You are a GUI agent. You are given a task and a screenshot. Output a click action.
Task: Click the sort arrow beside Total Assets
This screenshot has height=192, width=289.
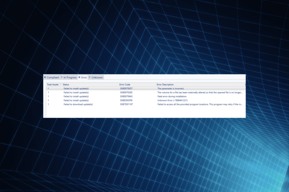pos(60,84)
